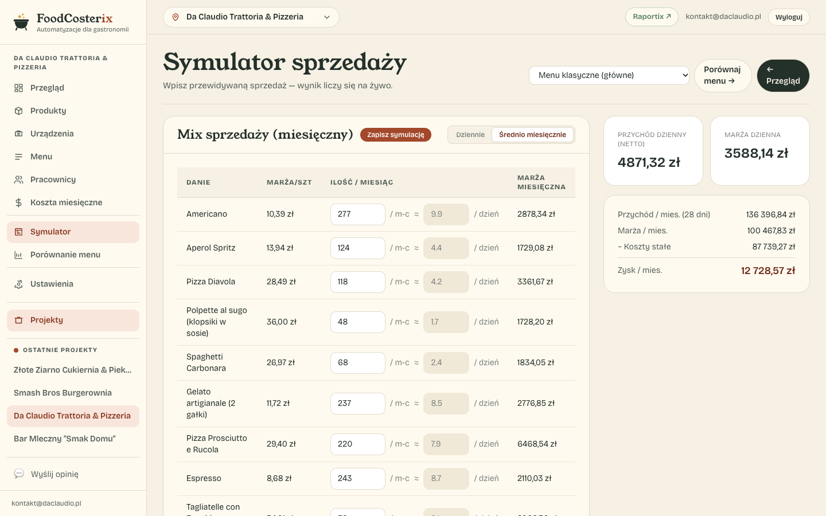
Task: Switch view to Średnio miesięcznie
Action: point(532,135)
